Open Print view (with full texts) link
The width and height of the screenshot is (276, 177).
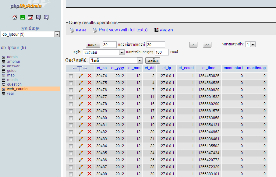click(x=123, y=30)
